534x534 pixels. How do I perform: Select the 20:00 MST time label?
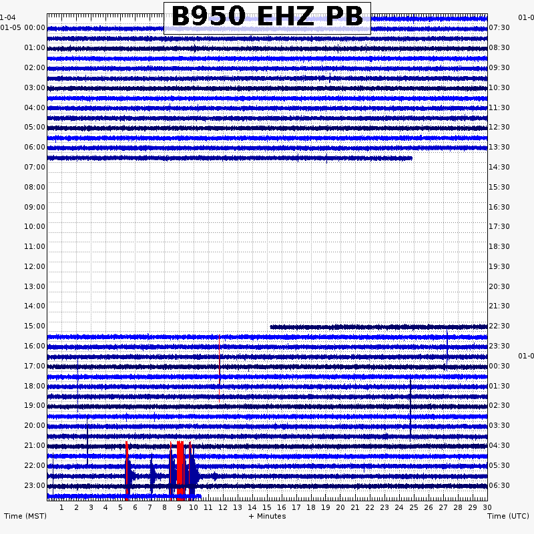35,426
